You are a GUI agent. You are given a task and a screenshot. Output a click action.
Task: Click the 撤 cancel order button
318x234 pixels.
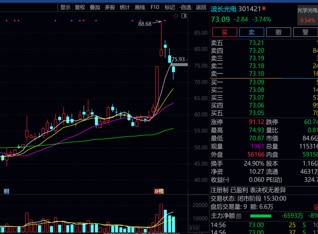point(279,32)
